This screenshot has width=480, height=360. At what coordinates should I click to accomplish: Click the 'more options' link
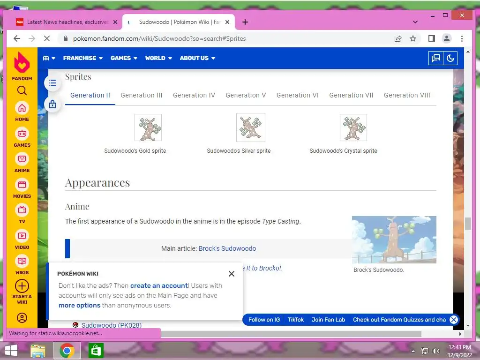pyautogui.click(x=79, y=306)
